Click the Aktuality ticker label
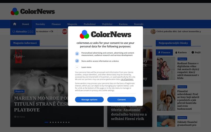 (23, 31)
